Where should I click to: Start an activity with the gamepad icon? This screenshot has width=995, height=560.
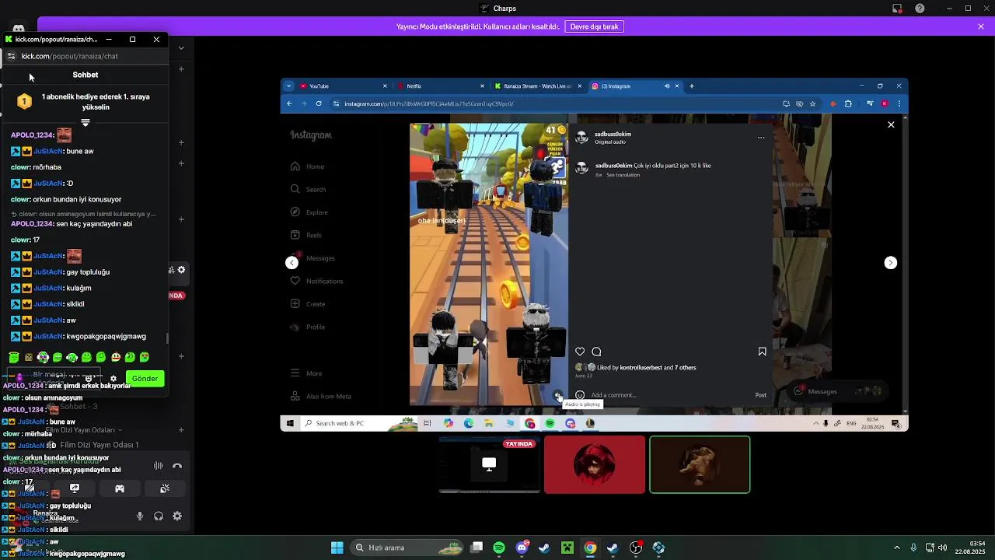[x=120, y=488]
